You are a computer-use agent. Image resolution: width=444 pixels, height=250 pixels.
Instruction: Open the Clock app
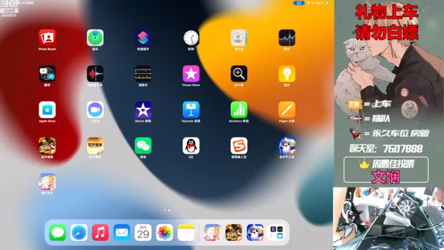[x=191, y=38]
